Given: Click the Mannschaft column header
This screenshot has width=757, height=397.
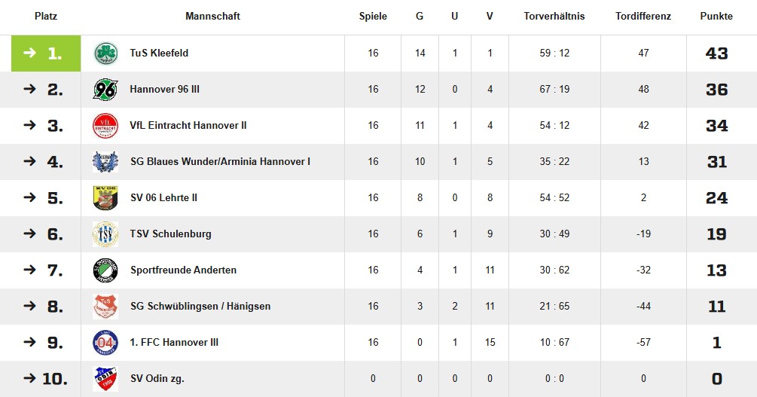Looking at the screenshot, I should [213, 16].
